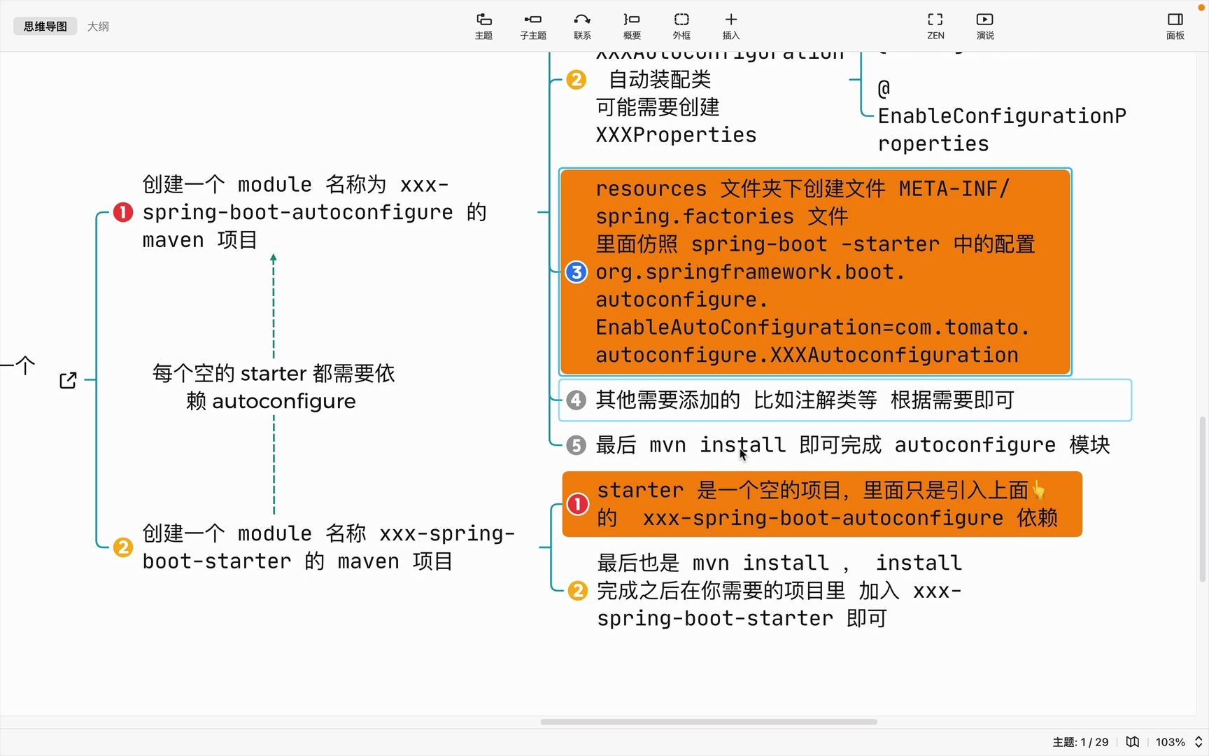This screenshot has height=756, width=1209.
Task: Click the horizontal scrollbar thumb
Action: pos(709,722)
